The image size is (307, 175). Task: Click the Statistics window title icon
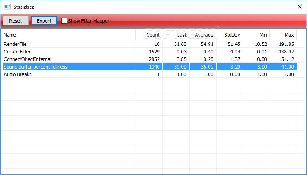coord(8,7)
